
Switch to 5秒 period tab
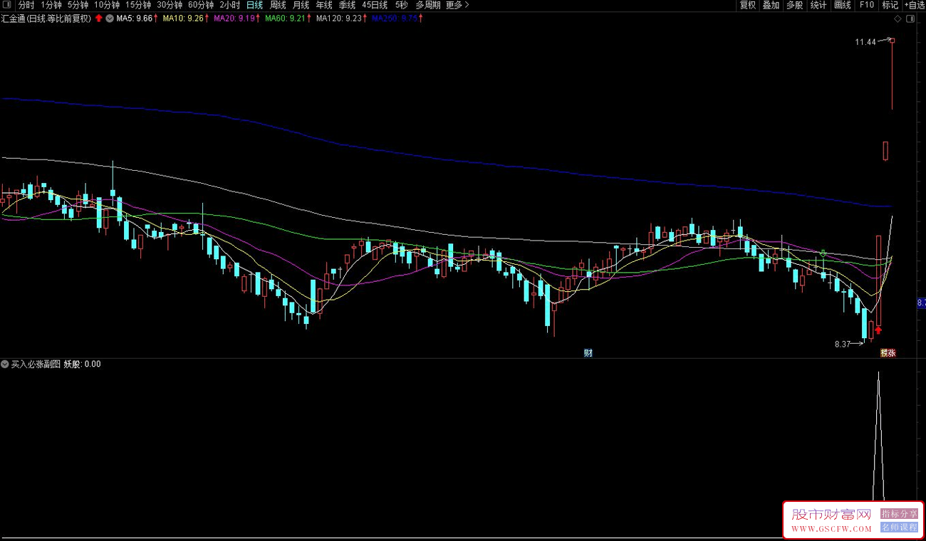[402, 5]
